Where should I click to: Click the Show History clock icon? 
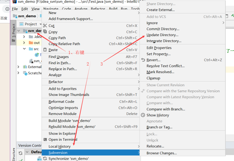[143, 115]
